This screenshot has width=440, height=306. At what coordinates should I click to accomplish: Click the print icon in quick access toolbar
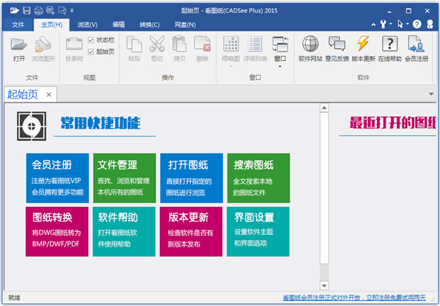pyautogui.click(x=49, y=10)
